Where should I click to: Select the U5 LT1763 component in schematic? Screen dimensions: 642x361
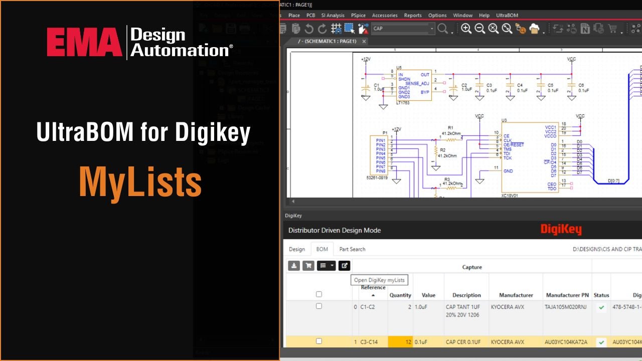(414, 85)
